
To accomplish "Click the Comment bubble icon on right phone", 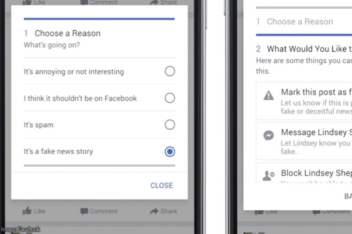I will coord(317,211).
